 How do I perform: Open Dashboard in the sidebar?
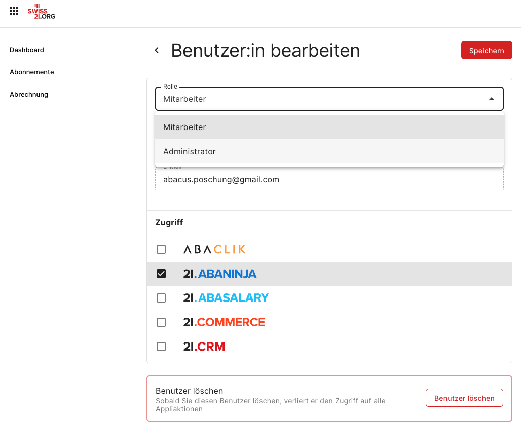pos(26,50)
